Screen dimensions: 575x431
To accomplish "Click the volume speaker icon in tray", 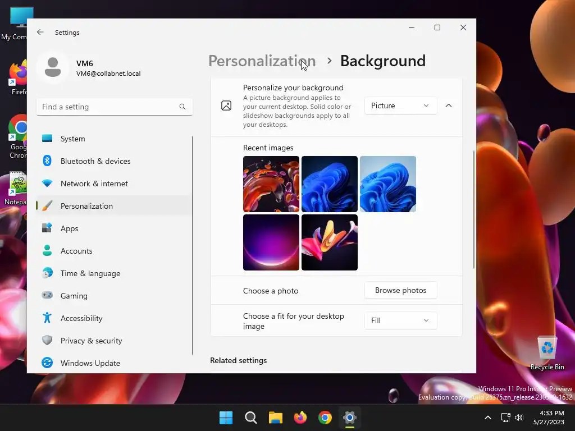I will [x=519, y=418].
